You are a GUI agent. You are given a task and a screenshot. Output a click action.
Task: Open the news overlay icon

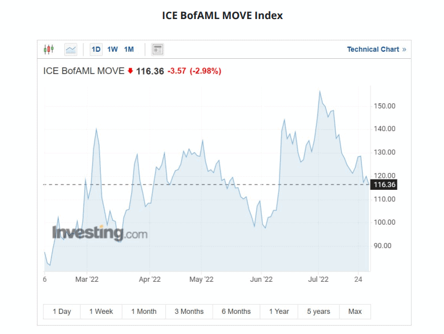point(158,50)
